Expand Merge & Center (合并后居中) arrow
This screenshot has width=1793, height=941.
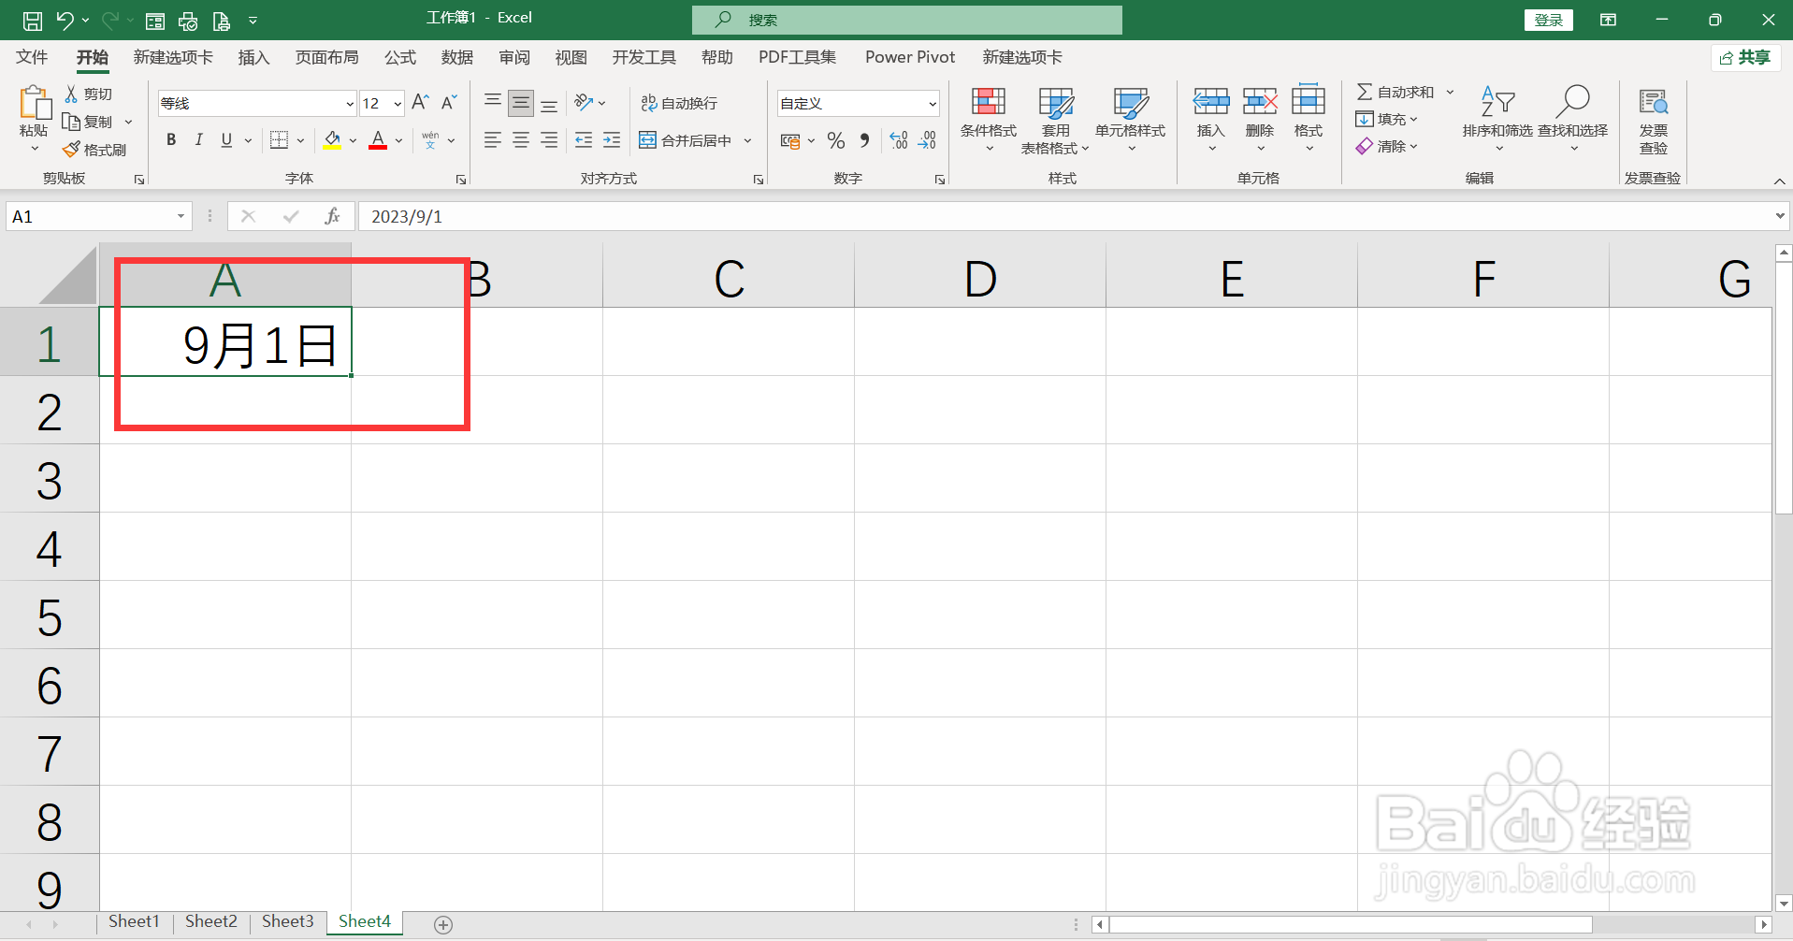(748, 141)
